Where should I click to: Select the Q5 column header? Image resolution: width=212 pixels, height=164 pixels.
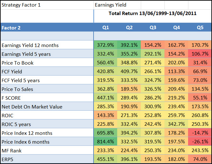[x=200, y=28]
